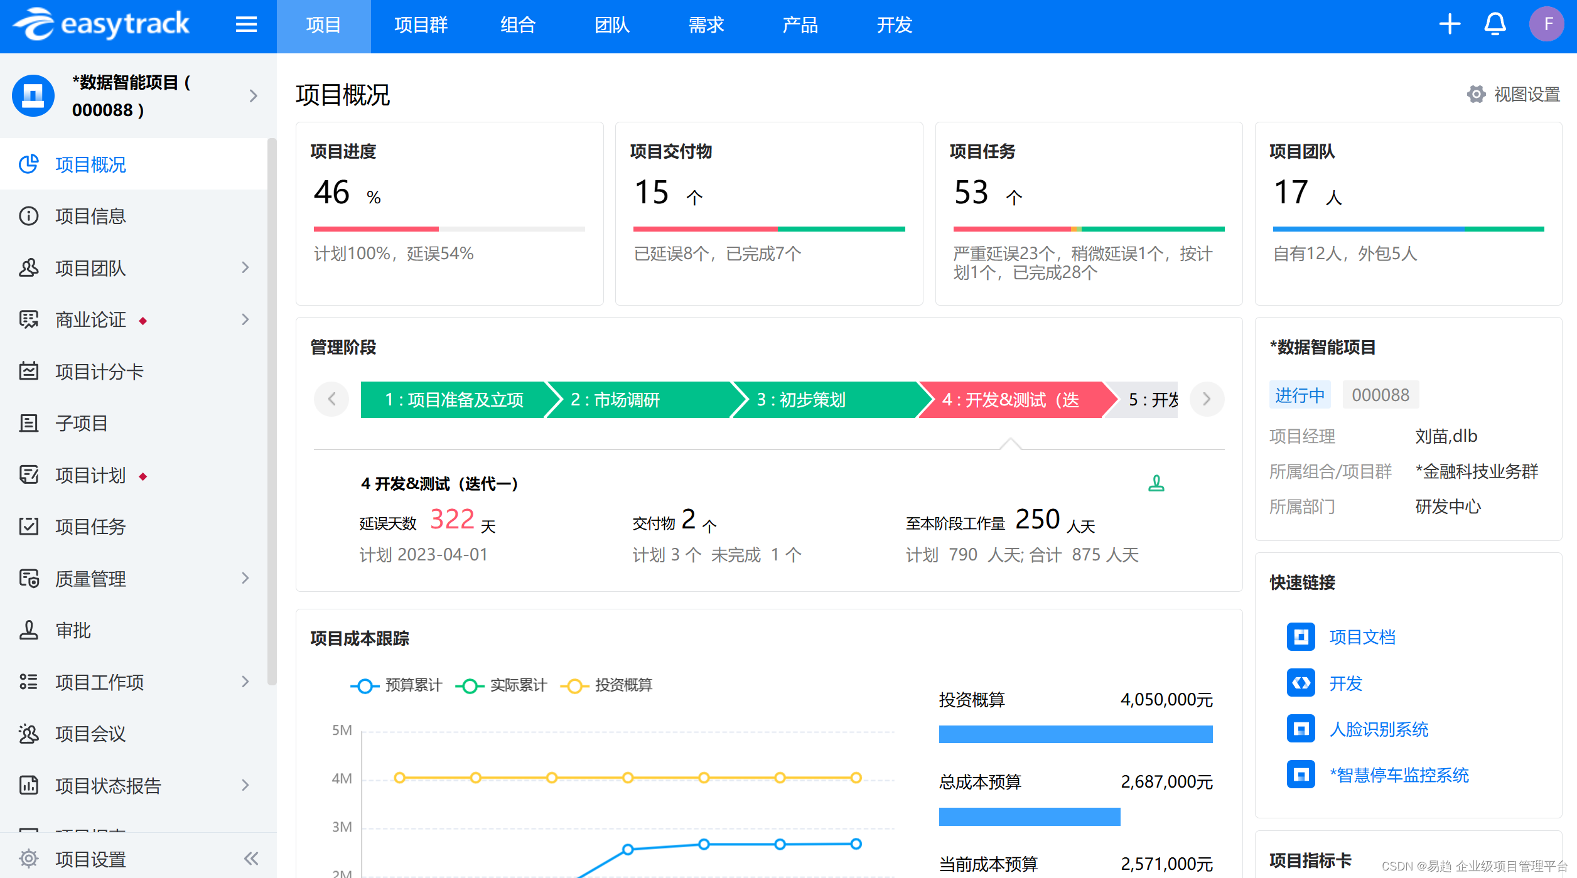Click the 质量管理 icon

(x=28, y=578)
